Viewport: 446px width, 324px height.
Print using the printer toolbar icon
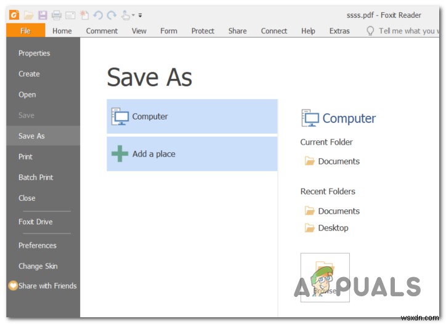56,15
